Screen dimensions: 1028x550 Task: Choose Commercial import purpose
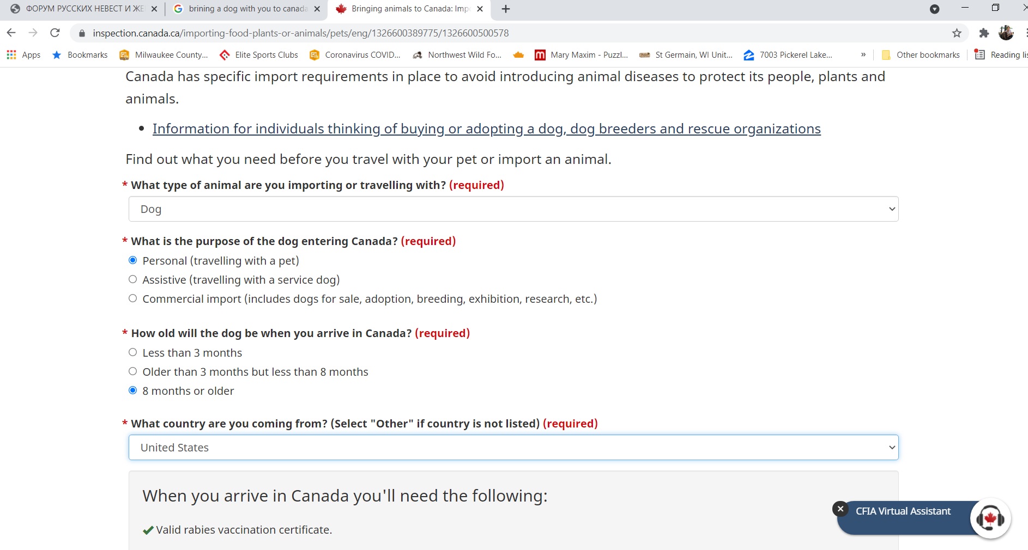(x=133, y=298)
